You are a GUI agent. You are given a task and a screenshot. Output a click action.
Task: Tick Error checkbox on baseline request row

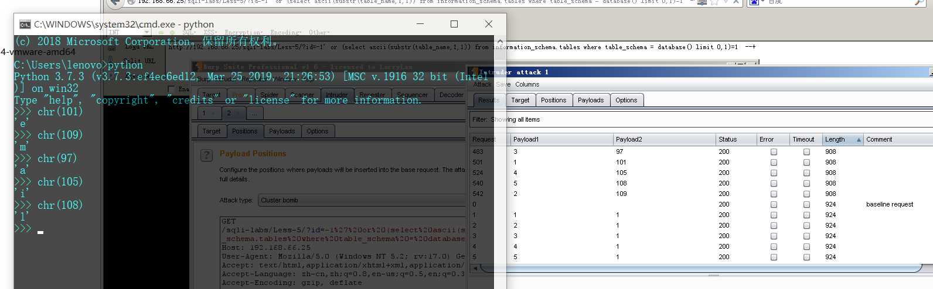pos(774,204)
